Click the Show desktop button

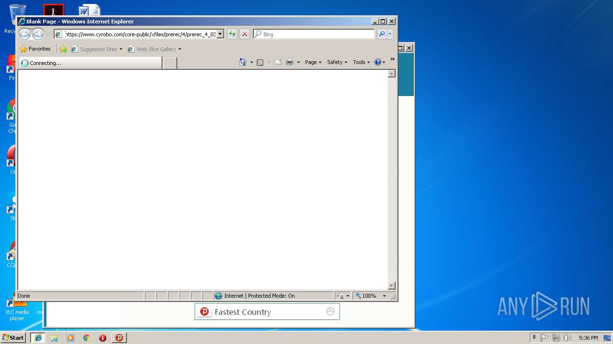coord(608,337)
